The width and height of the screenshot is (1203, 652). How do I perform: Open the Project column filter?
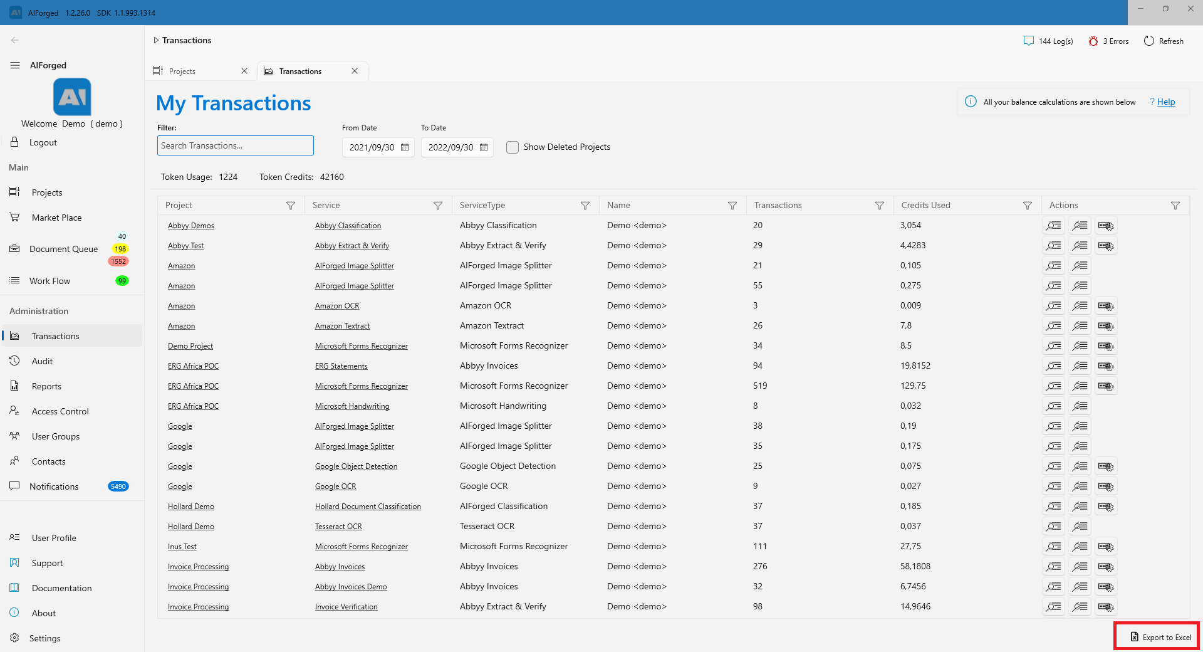[x=291, y=206]
